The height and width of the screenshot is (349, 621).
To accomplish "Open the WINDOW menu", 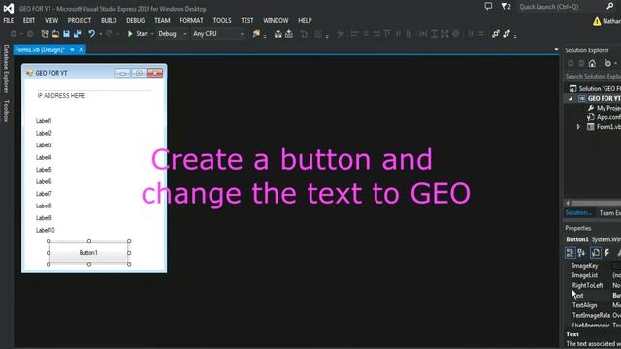I will point(276,21).
